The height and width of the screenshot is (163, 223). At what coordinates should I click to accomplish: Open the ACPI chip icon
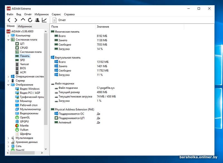pyautogui.click(x=17, y=73)
